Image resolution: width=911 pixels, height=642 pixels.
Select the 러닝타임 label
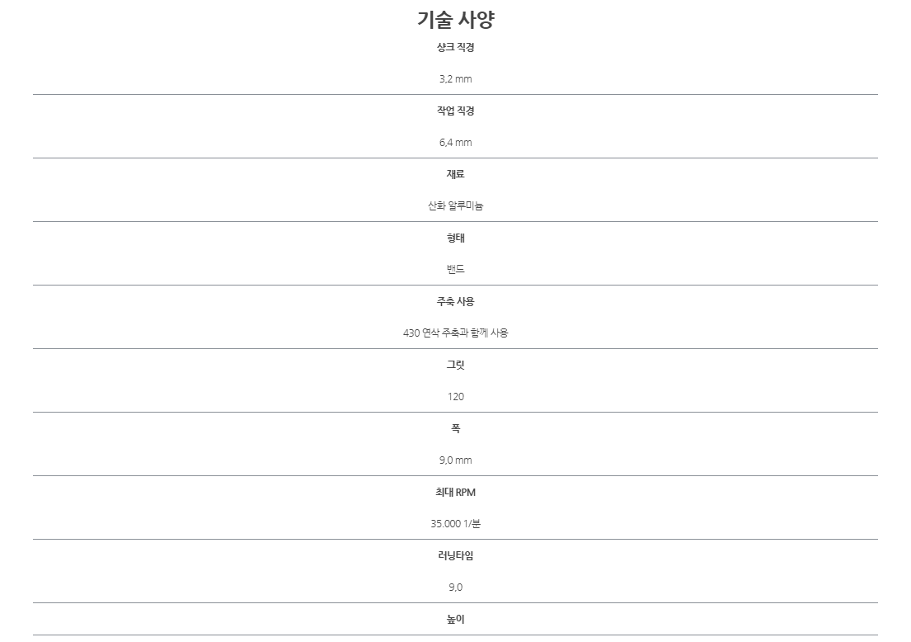[x=455, y=555]
